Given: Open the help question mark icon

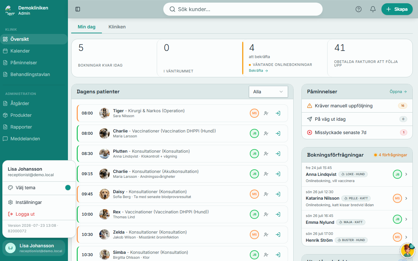Looking at the screenshot, I should (359, 9).
